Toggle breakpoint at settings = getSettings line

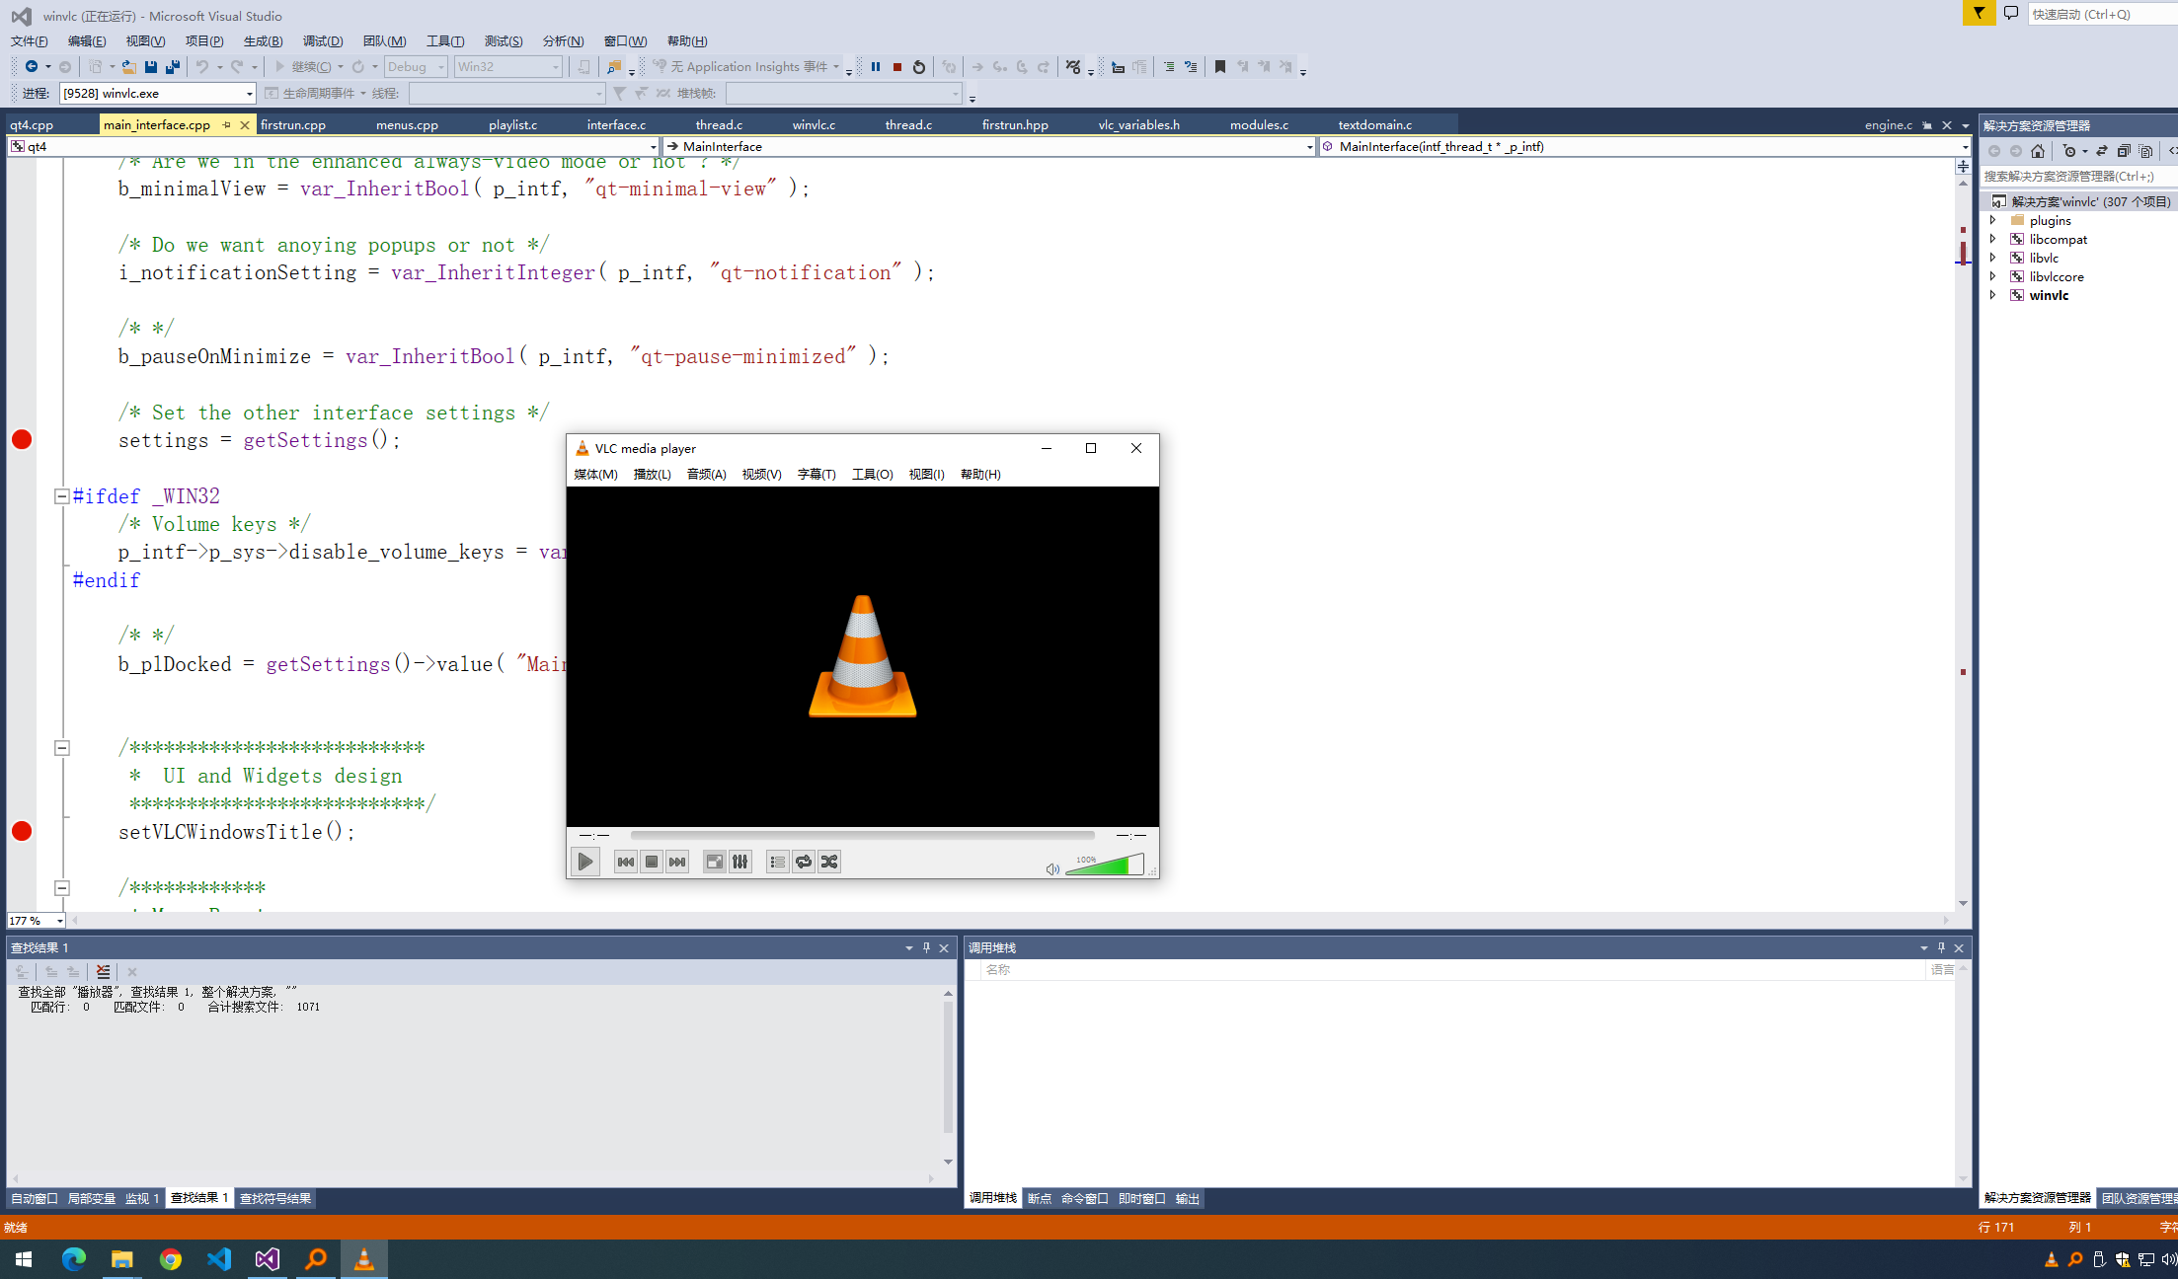22,440
